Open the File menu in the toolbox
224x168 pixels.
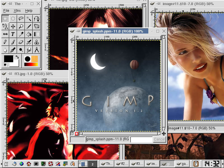6,11
